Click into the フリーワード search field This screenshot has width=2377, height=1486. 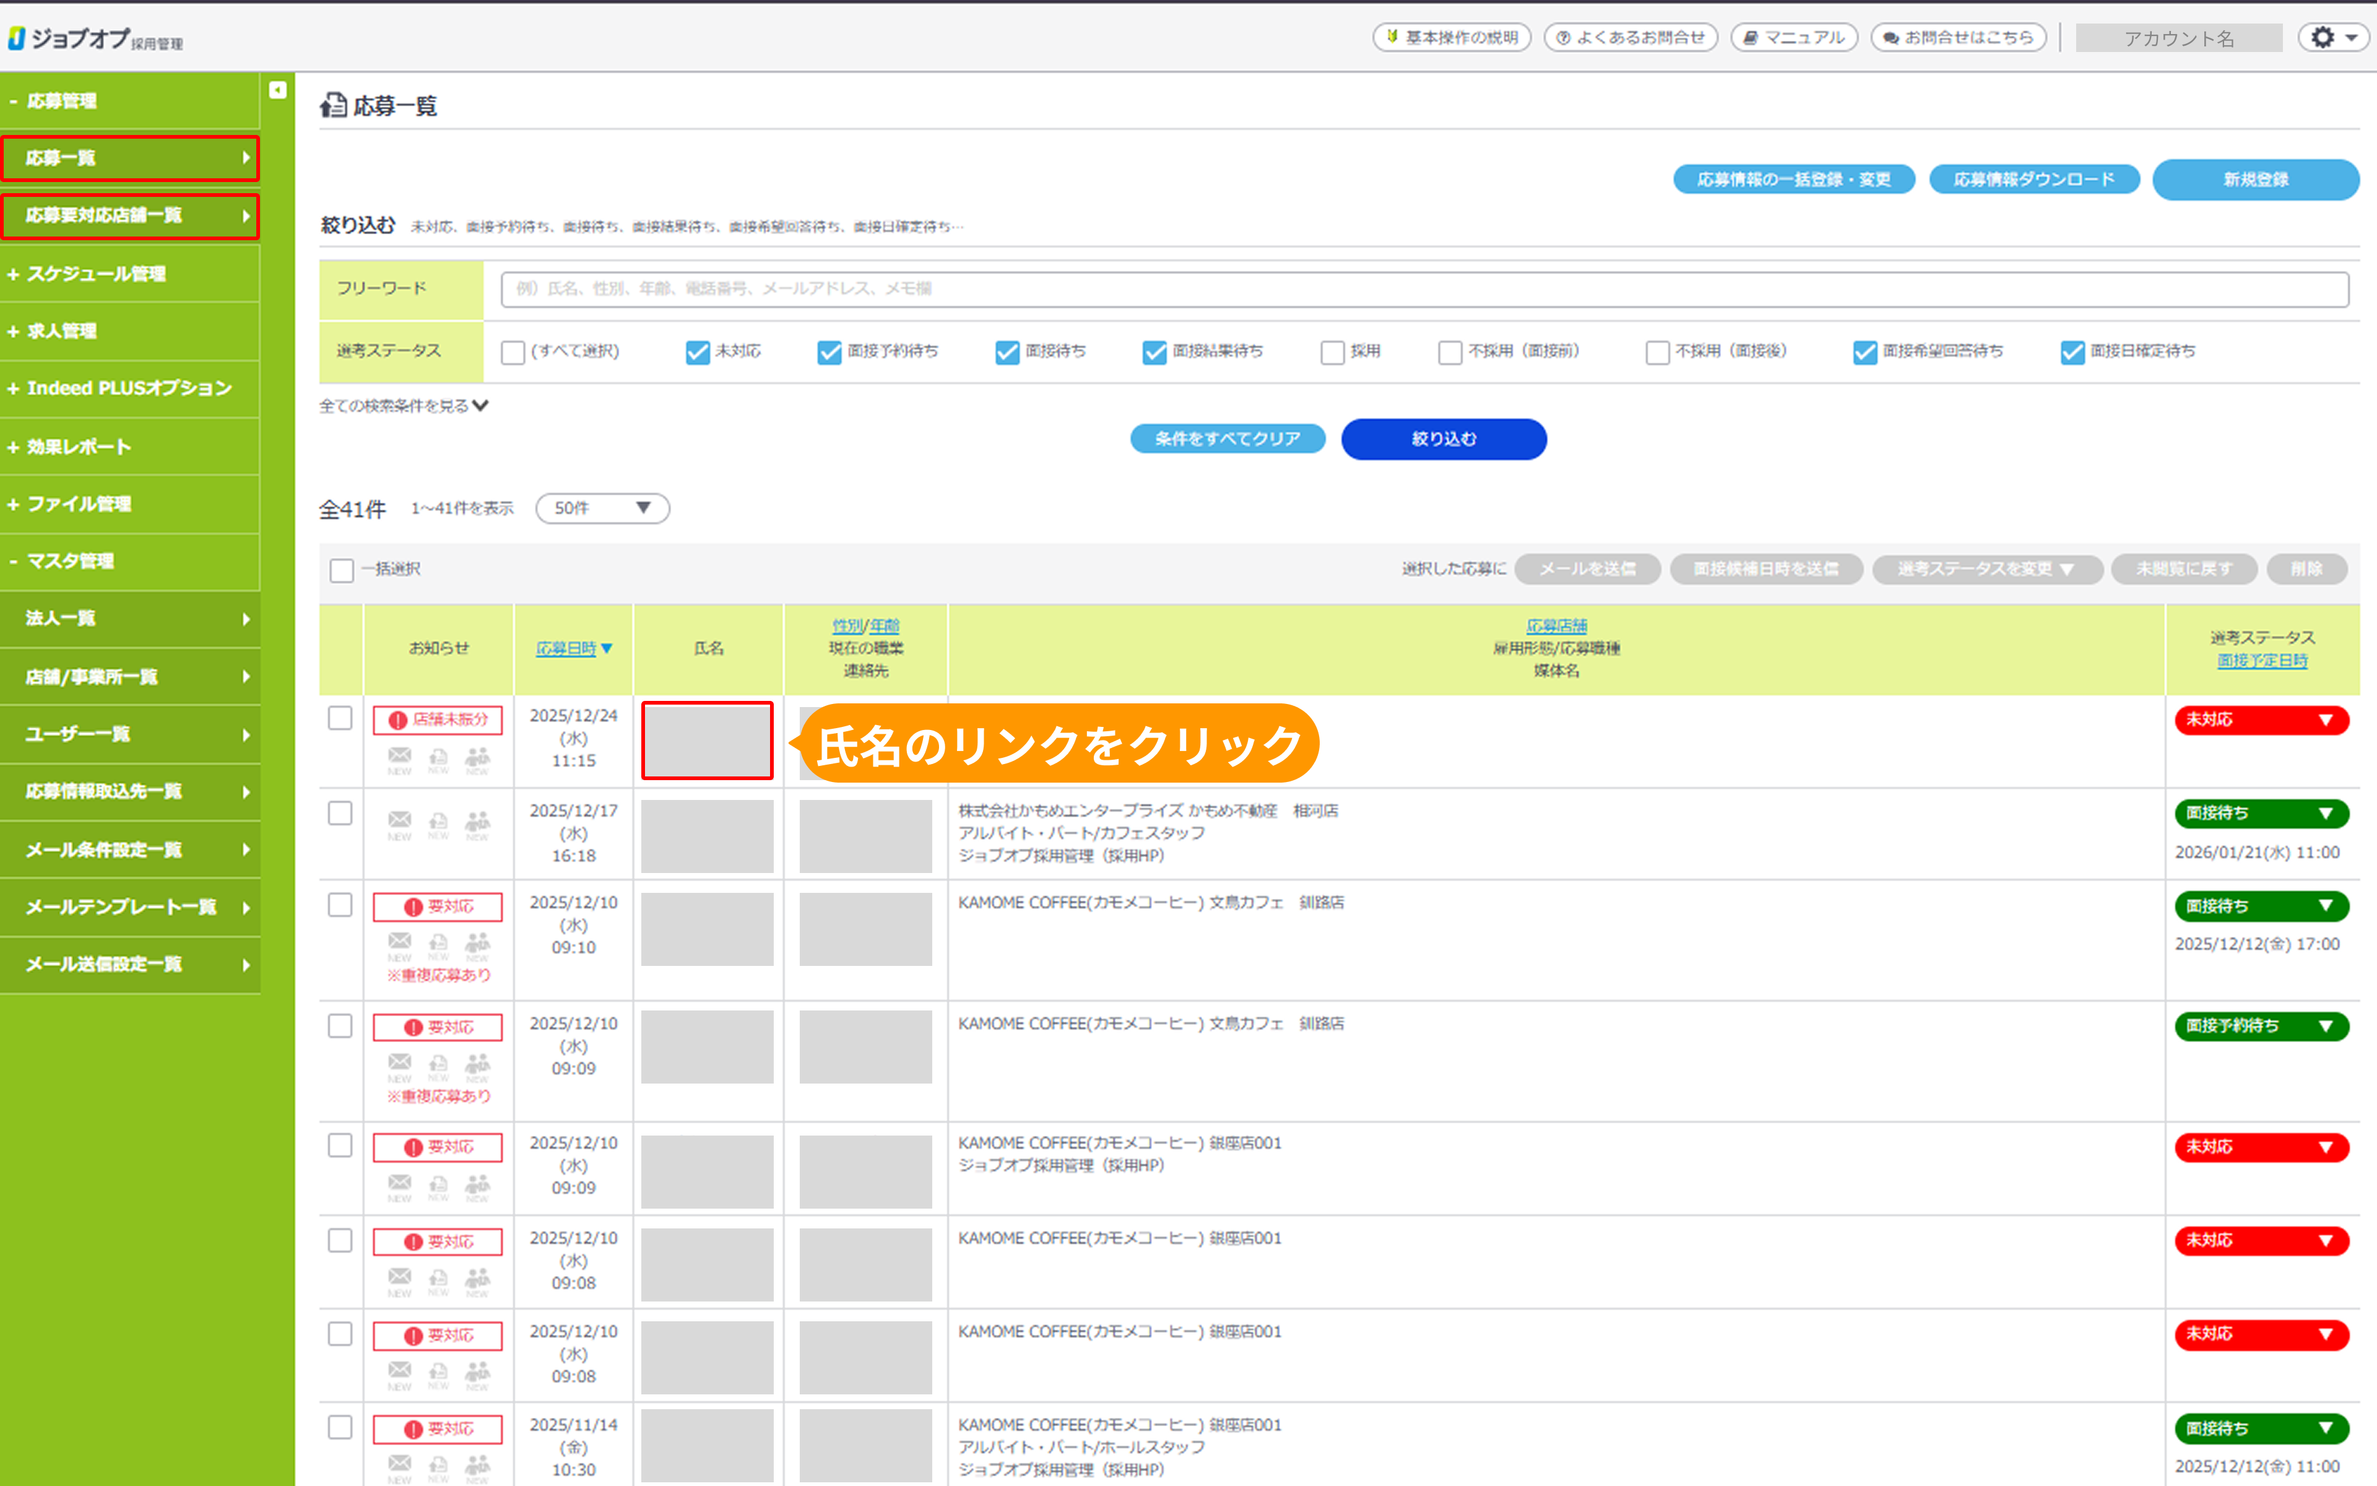(1423, 289)
